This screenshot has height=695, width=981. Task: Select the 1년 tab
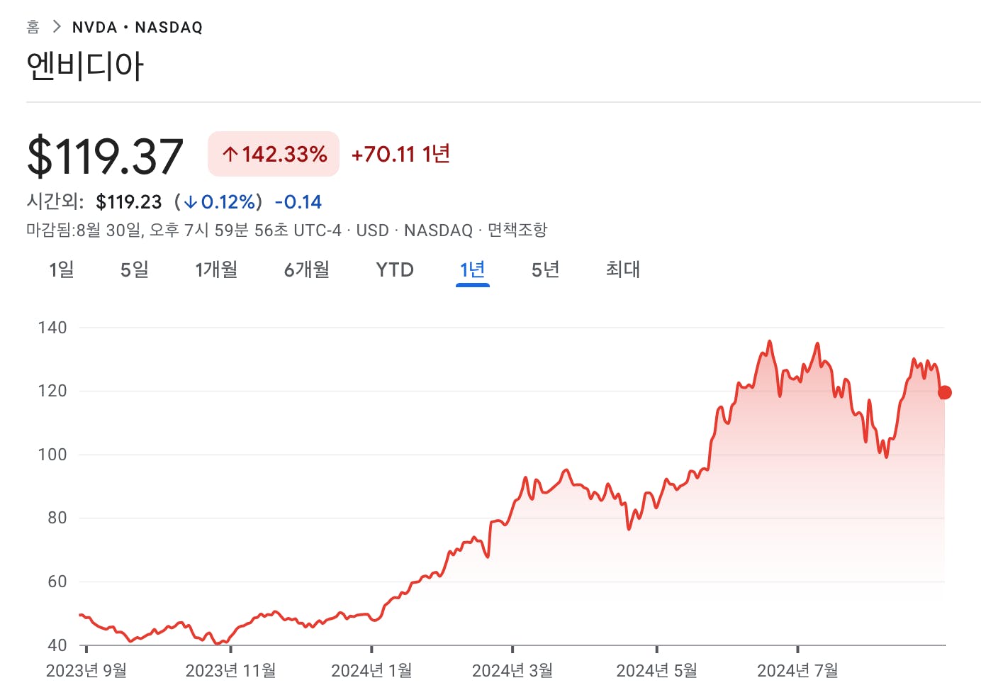(x=473, y=269)
